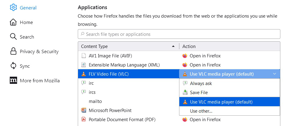Viewport: 295px width, 126px height.
Task: Open More from Mozilla page
Action: click(x=34, y=80)
